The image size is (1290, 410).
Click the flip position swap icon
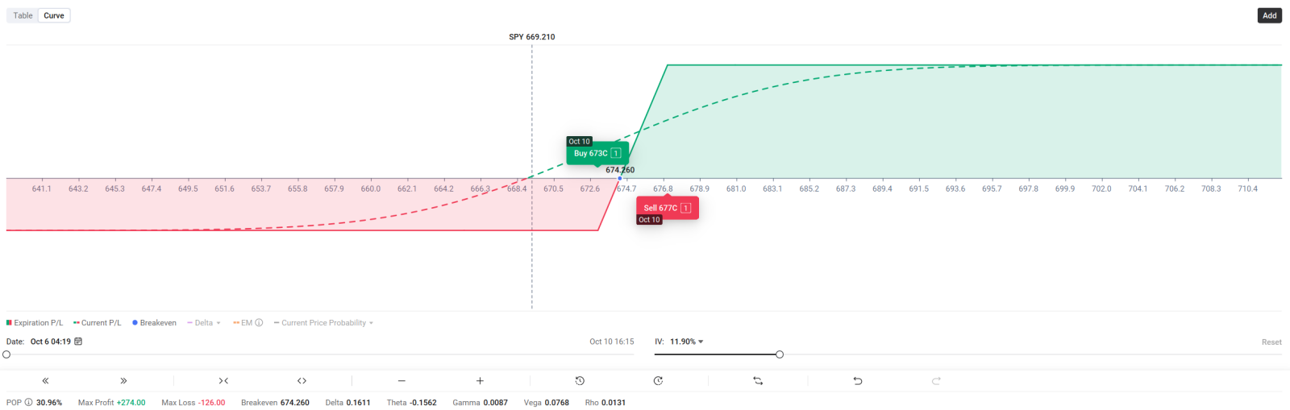click(x=758, y=381)
